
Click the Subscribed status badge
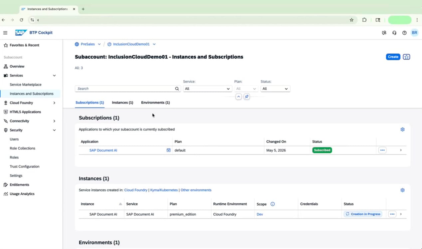(322, 150)
